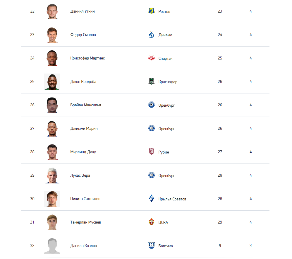
Task: Click the Крылья Советов team name
Action: [172, 199]
